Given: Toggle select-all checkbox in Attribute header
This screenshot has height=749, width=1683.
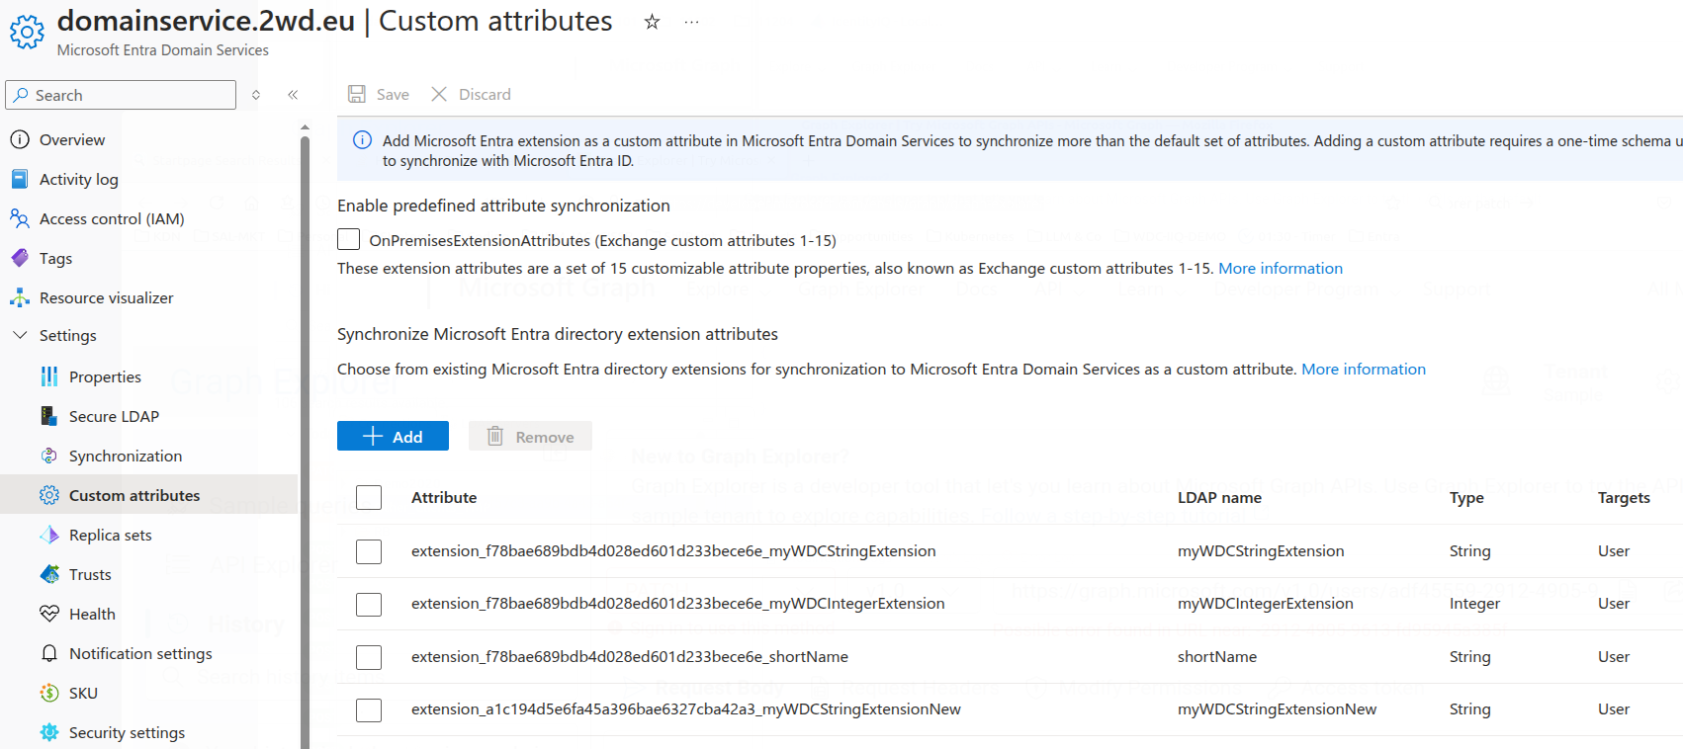Looking at the screenshot, I should point(369,497).
